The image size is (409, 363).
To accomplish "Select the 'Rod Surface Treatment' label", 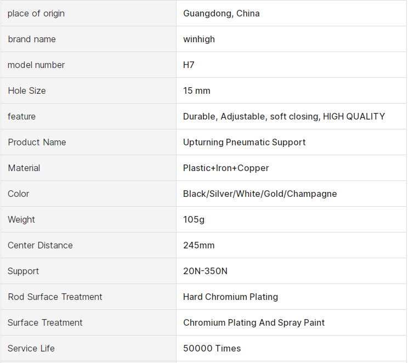I will (x=55, y=297).
